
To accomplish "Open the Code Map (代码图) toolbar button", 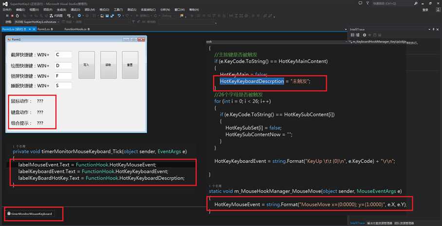I will 56,16.
